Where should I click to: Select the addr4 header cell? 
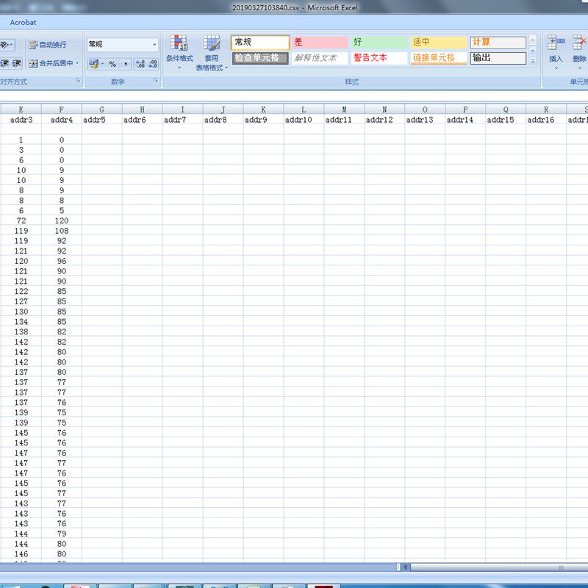[62, 120]
